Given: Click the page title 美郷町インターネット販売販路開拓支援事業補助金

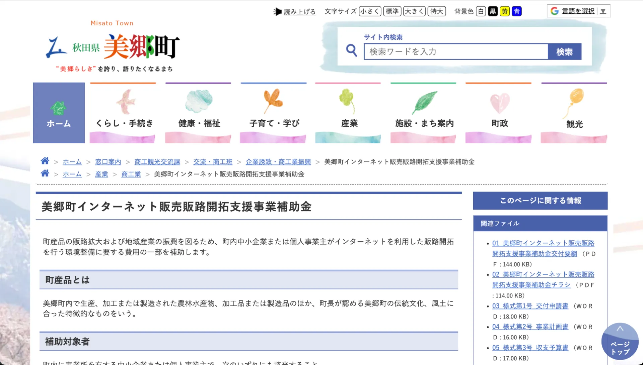Looking at the screenshot, I should [x=176, y=207].
